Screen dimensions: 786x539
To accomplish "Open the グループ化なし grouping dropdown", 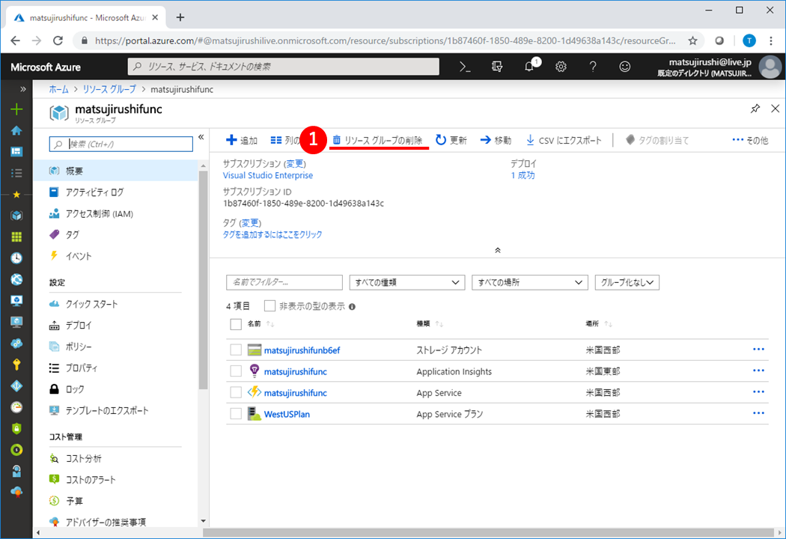I will point(627,282).
